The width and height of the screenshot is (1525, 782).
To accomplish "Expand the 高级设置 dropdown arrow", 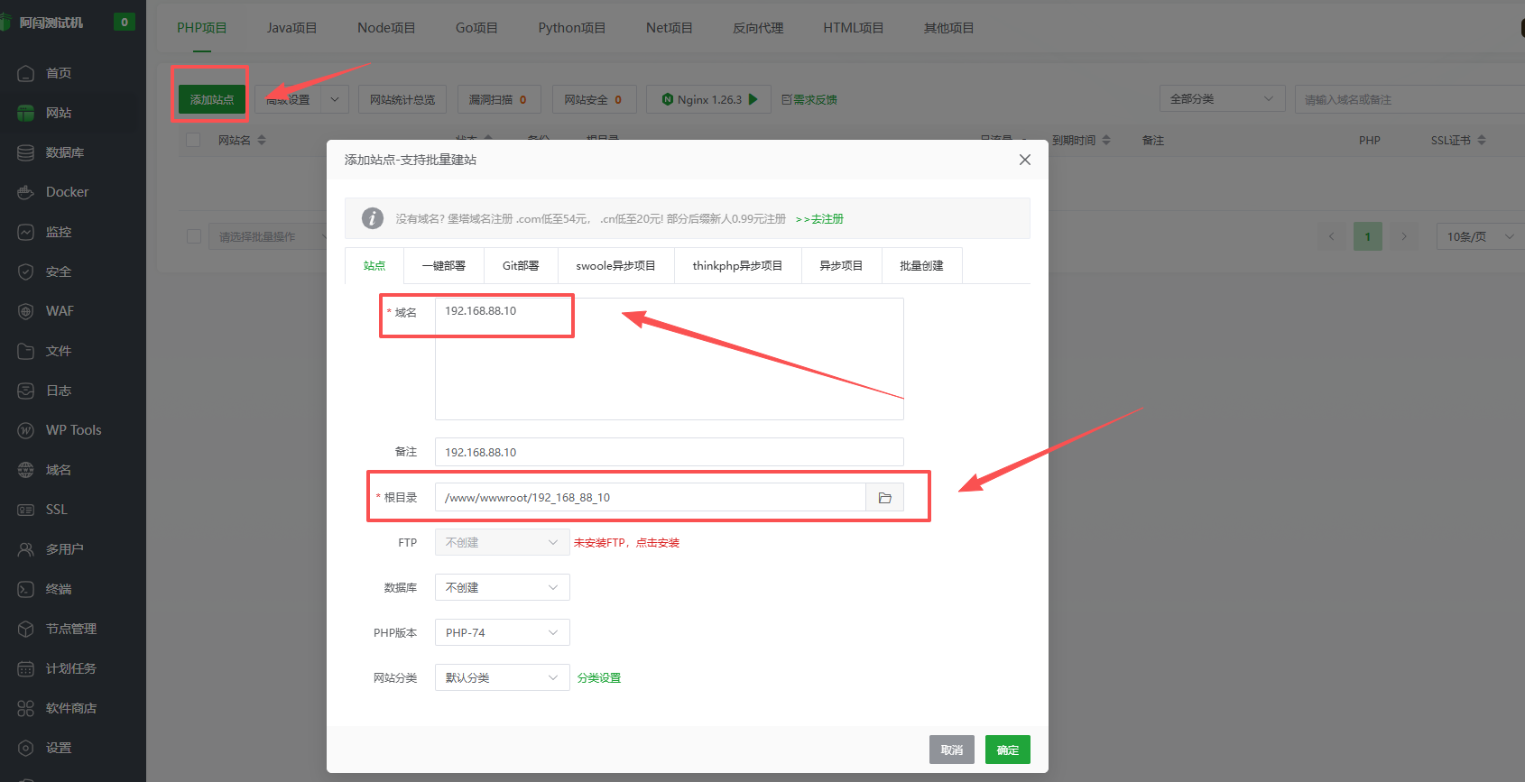I will (335, 99).
